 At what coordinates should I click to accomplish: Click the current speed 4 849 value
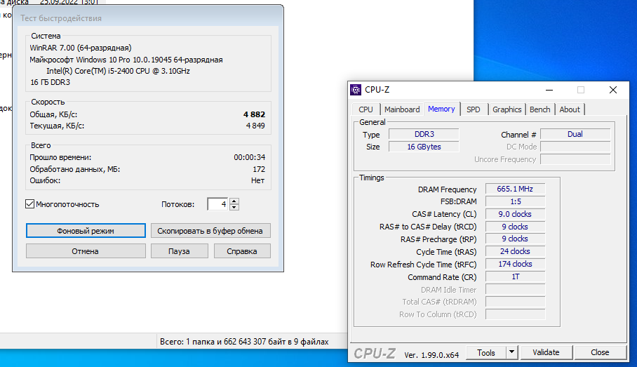pyautogui.click(x=255, y=126)
